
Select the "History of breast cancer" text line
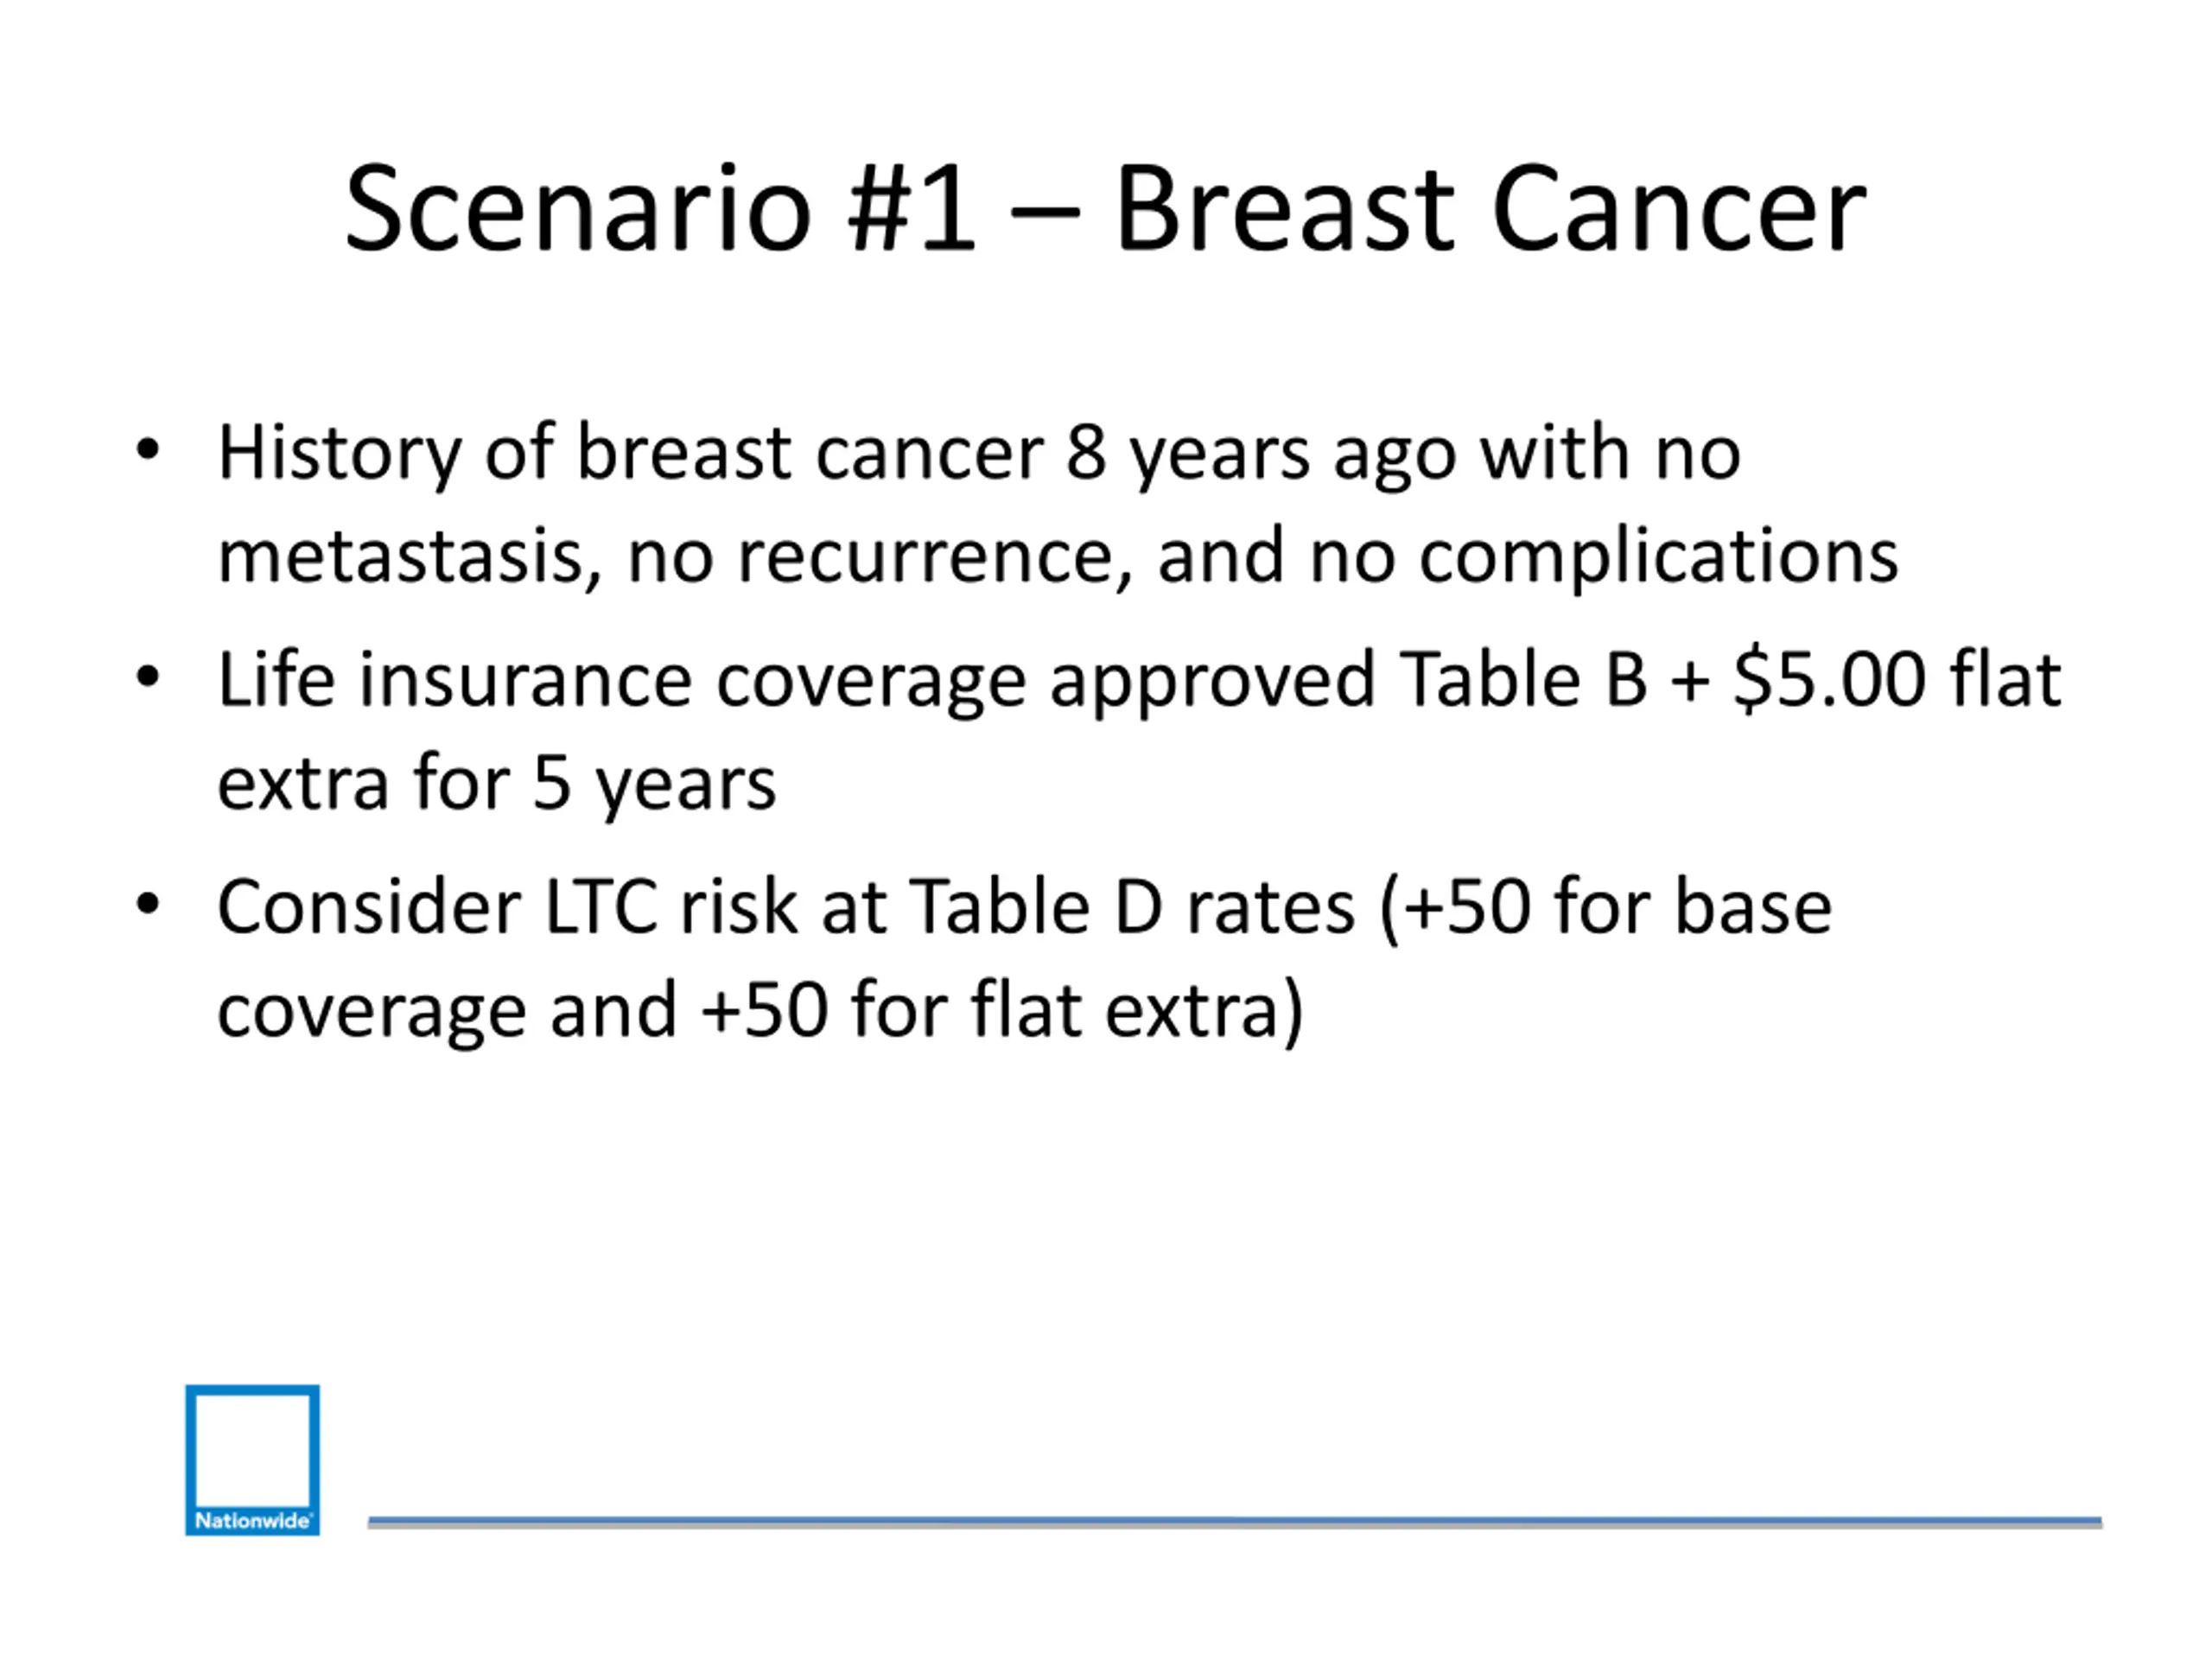click(x=978, y=453)
